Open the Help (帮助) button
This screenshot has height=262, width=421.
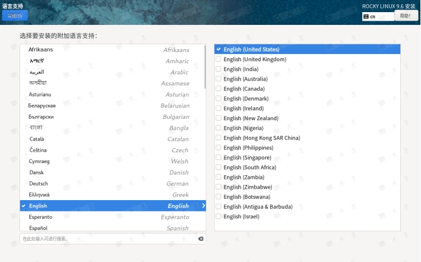[x=406, y=16]
